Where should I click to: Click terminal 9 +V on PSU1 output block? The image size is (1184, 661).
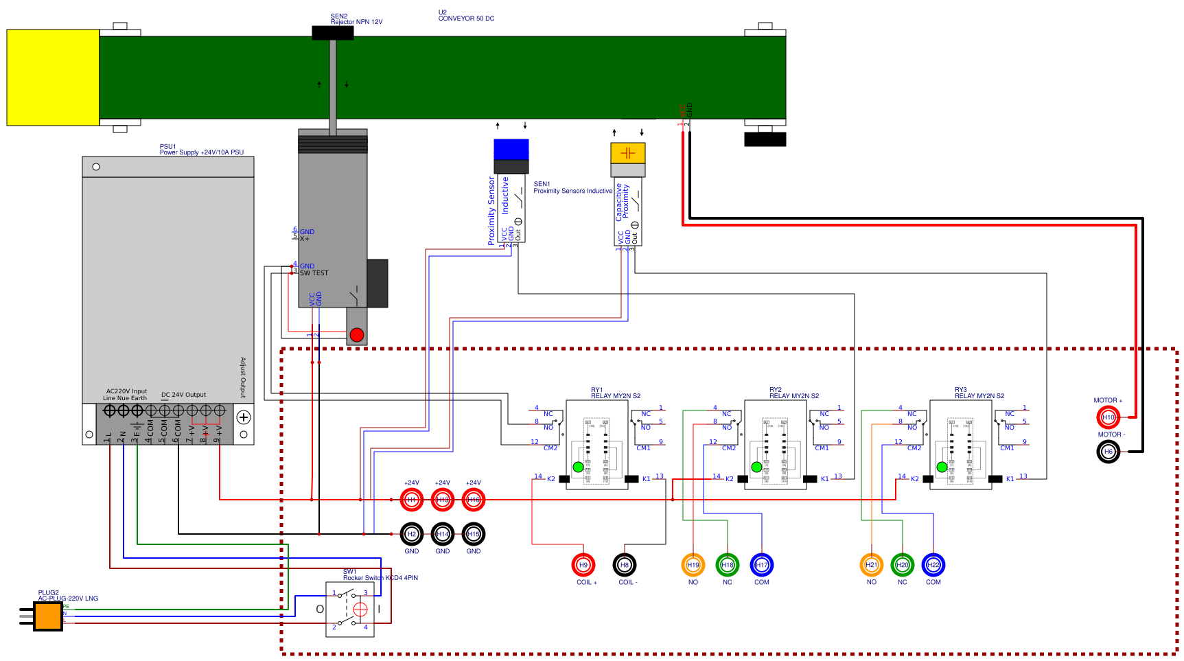click(x=219, y=412)
